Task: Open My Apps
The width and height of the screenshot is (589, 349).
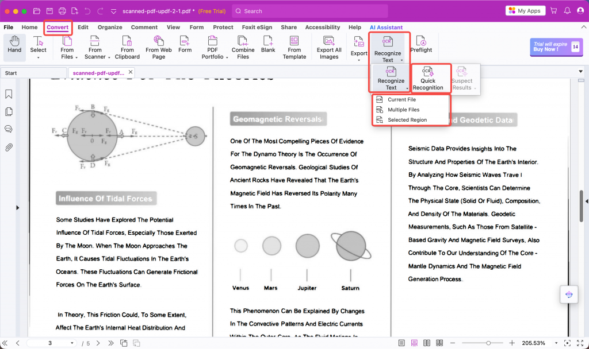Action: [525, 10]
